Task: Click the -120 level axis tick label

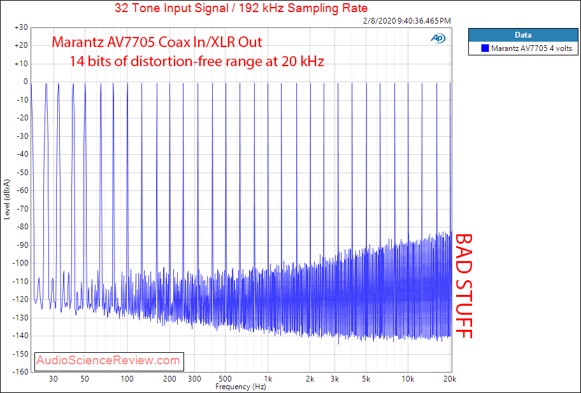Action: tap(20, 299)
